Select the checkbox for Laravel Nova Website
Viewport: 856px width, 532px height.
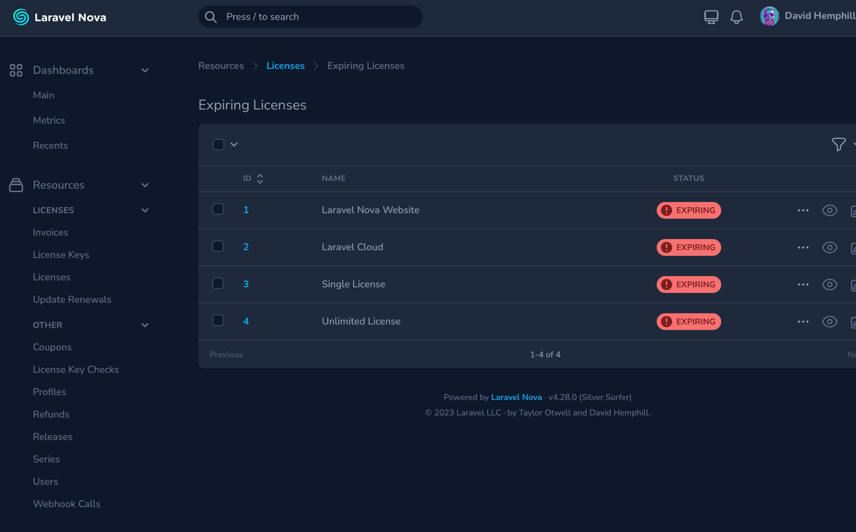tap(218, 209)
